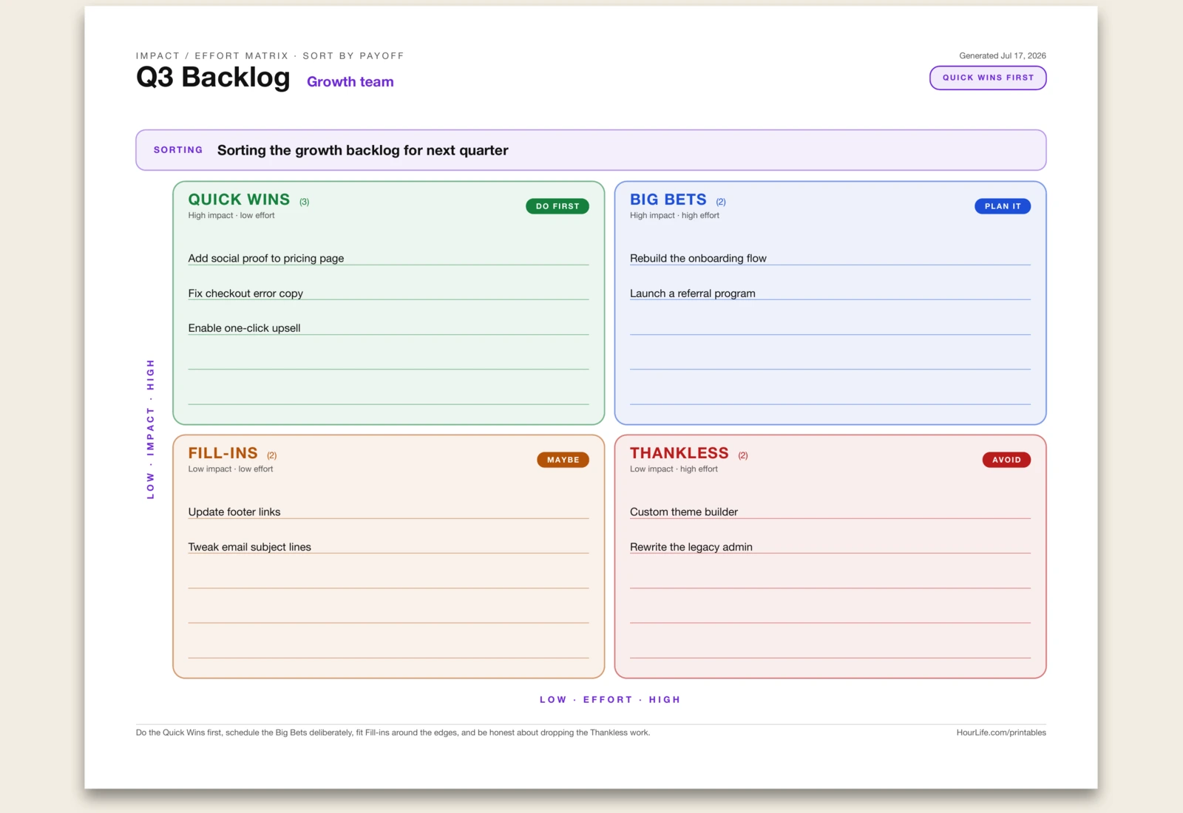Select 'Custom theme builder' item
This screenshot has width=1183, height=813.
click(830, 511)
